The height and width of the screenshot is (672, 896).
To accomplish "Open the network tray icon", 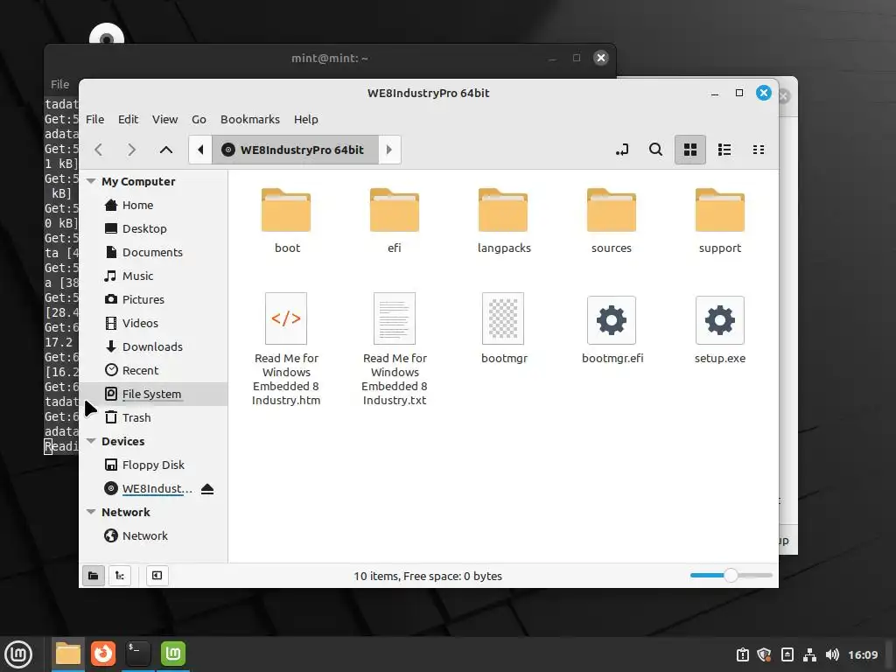I will pos(809,654).
